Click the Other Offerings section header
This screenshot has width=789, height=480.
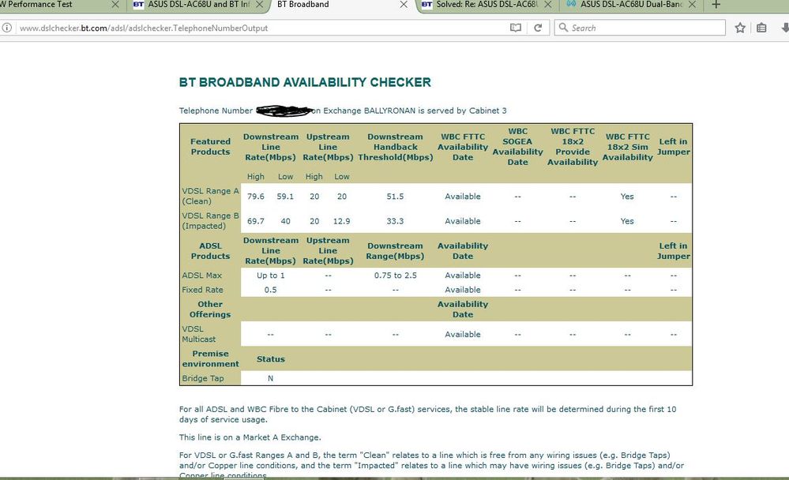[x=210, y=309]
